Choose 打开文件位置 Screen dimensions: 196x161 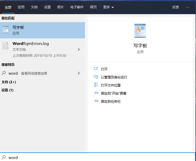pyautogui.click(x=111, y=85)
